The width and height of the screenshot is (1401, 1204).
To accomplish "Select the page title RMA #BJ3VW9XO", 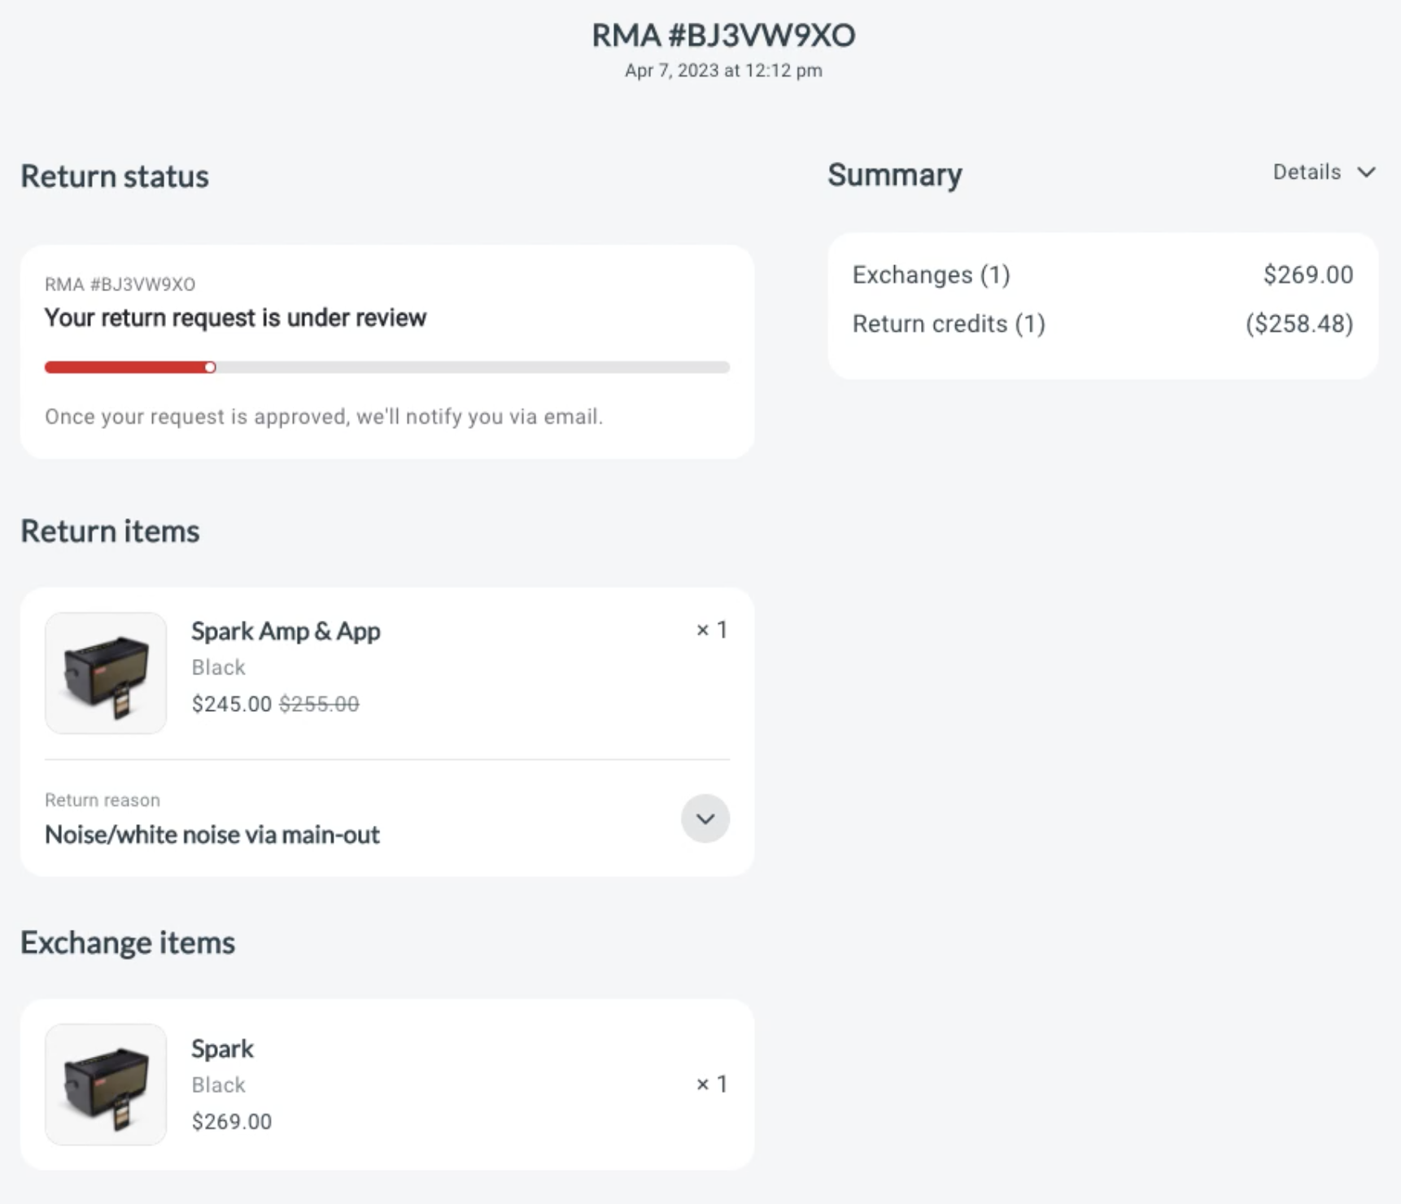I will 723,35.
